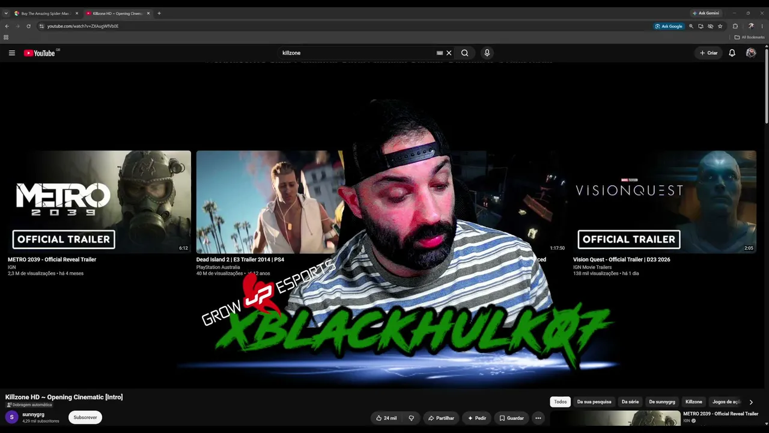Click the Pedir button
This screenshot has width=769, height=433.
click(x=477, y=418)
